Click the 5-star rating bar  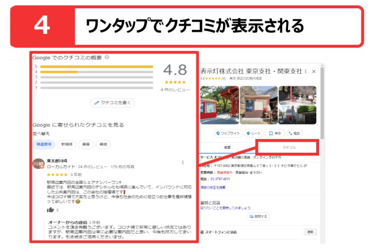coord(97,67)
